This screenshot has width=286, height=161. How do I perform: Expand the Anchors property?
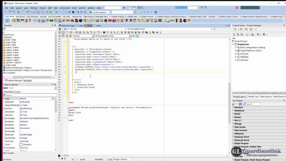[x=4, y=108]
